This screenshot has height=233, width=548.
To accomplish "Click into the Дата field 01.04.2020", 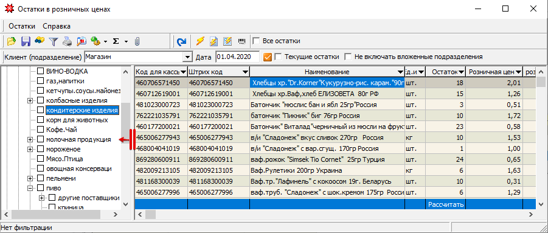I will tap(238, 57).
